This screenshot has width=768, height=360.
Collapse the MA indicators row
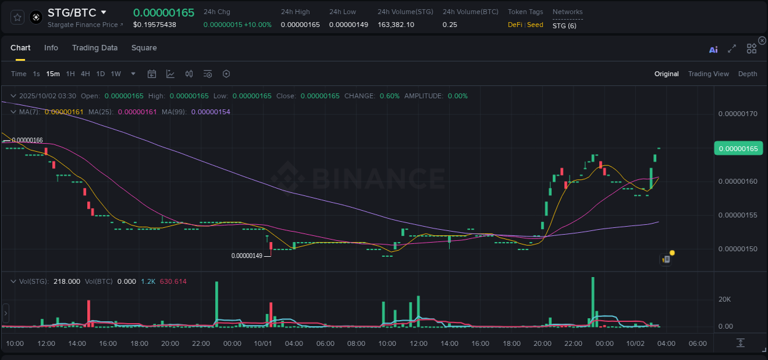(12, 111)
